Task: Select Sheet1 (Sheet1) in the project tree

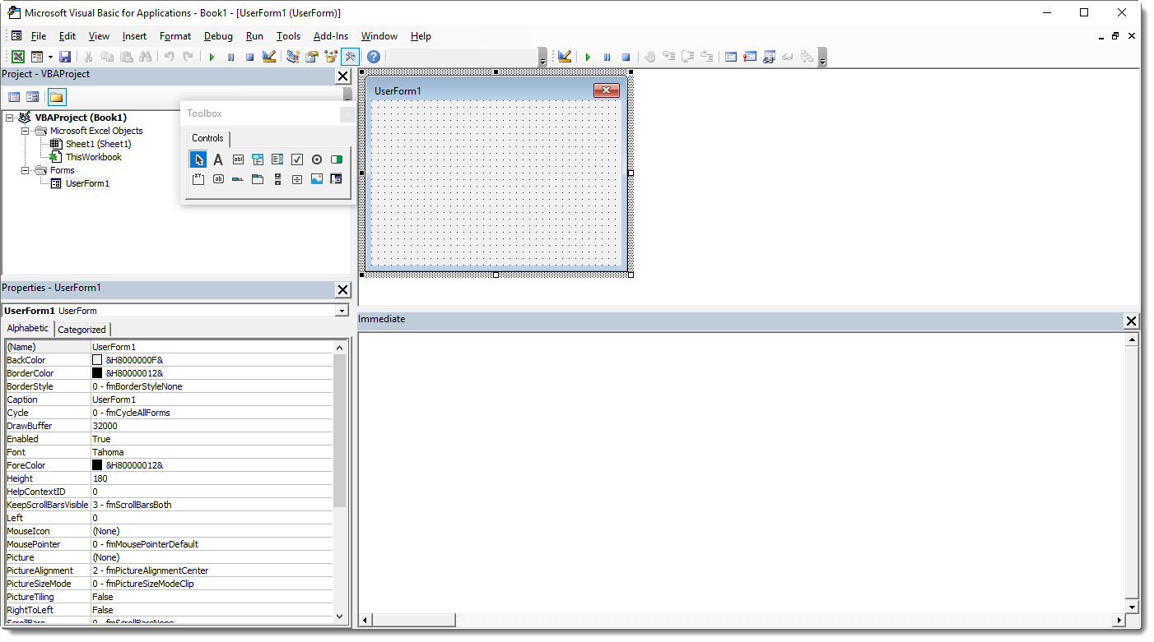Action: coord(98,144)
